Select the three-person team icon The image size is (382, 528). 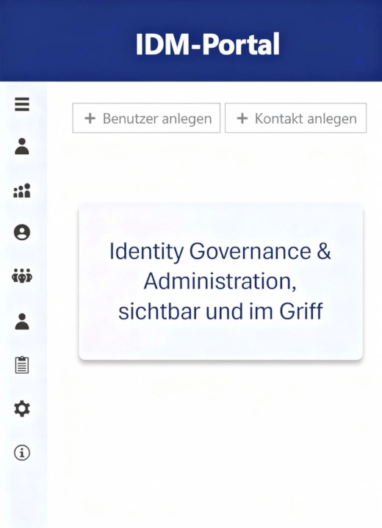pos(22,276)
